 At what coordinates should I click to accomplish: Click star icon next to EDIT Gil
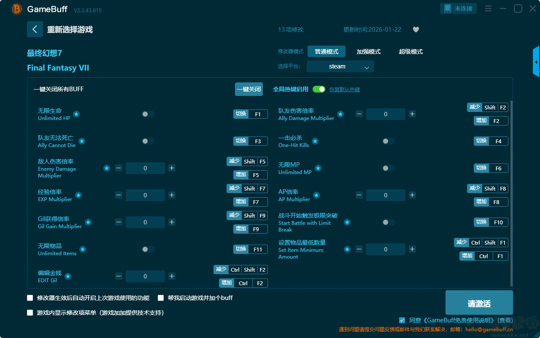(68, 276)
